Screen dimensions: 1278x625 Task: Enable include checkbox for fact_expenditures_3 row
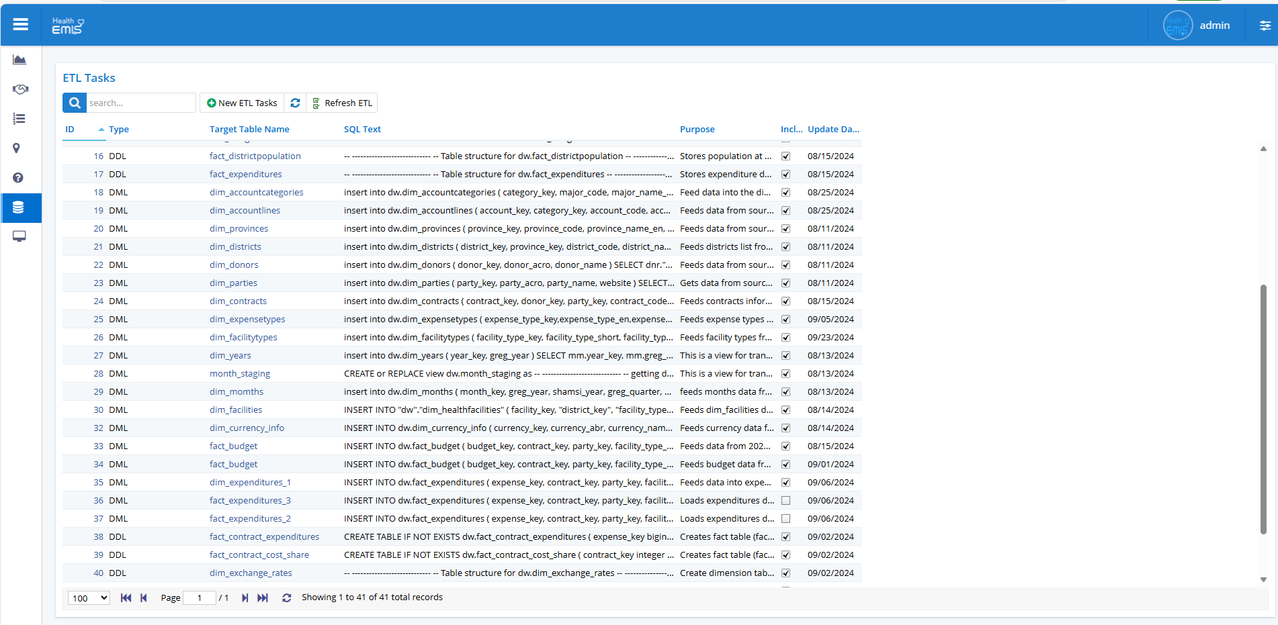tap(785, 501)
